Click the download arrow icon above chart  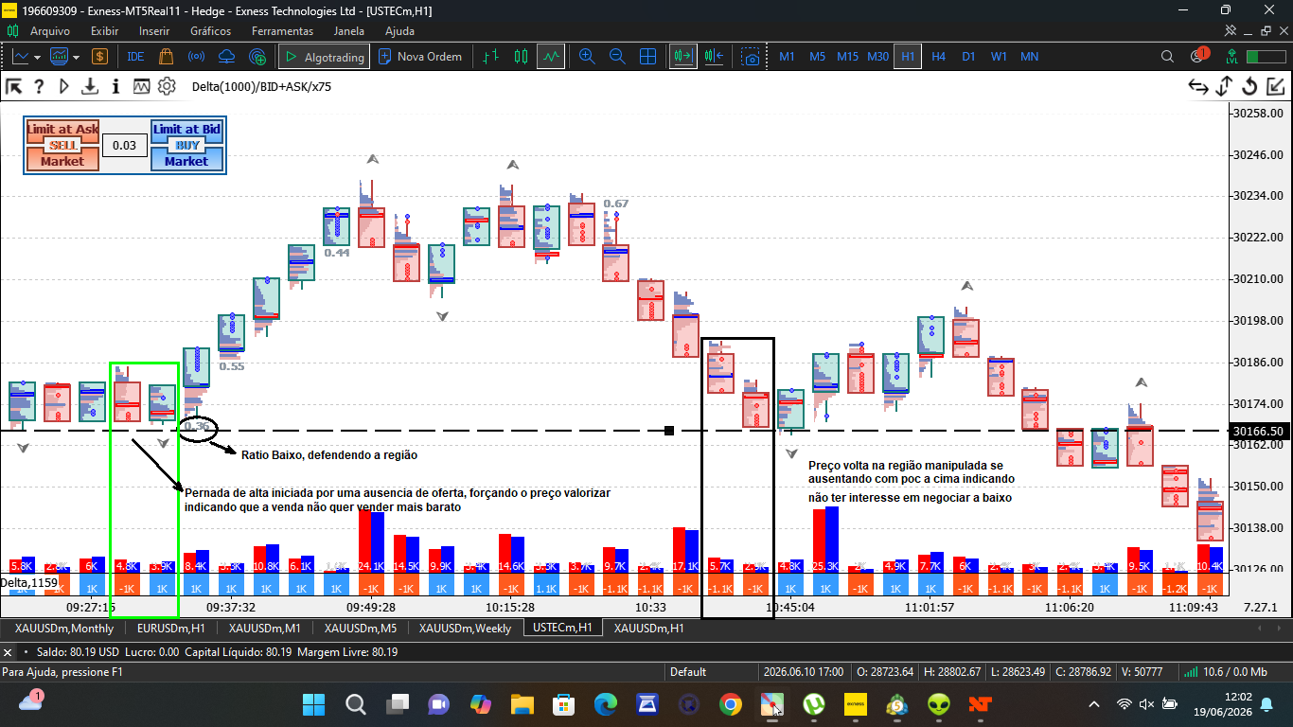coord(90,87)
